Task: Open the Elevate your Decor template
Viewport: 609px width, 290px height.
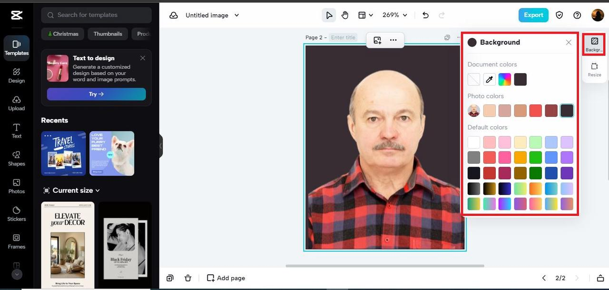Action: click(x=68, y=245)
